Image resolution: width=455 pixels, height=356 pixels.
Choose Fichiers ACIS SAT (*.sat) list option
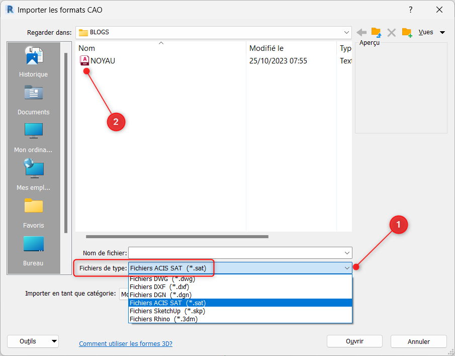(240, 303)
